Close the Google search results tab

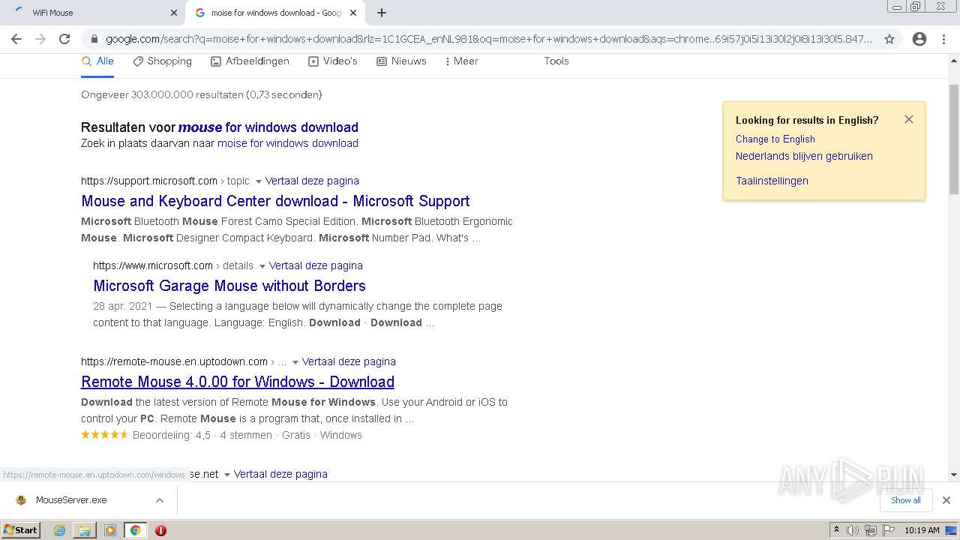[353, 13]
